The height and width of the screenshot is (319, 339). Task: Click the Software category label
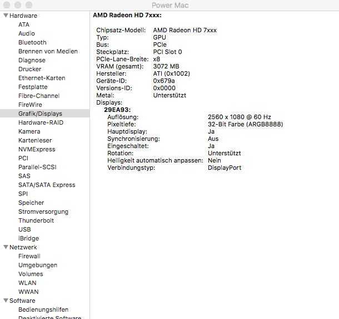coord(22,301)
